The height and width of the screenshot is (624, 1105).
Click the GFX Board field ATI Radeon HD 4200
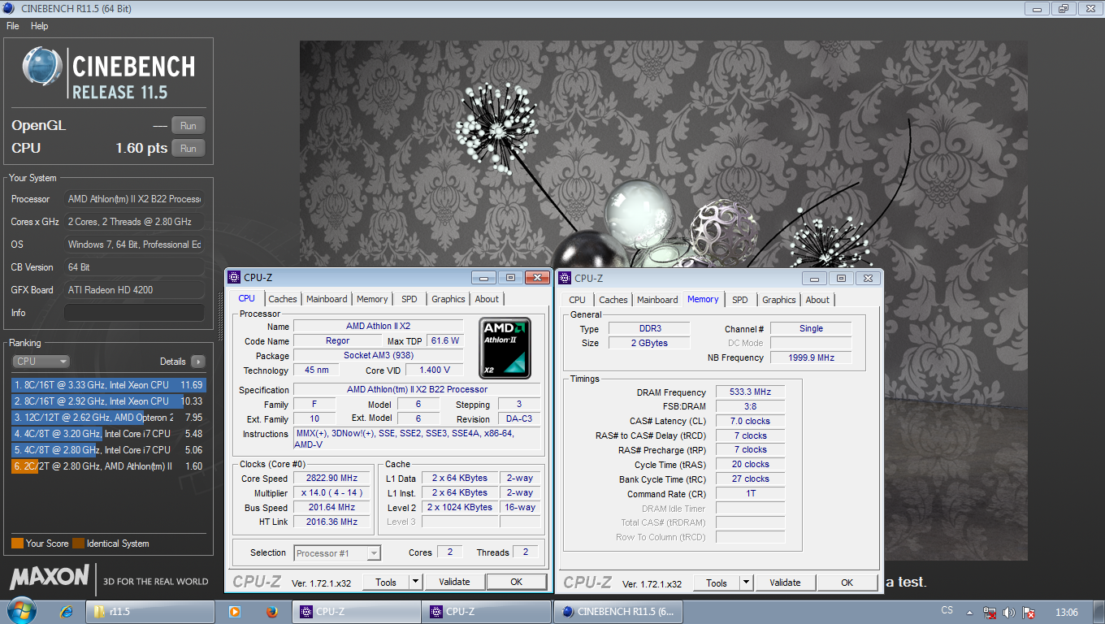[x=135, y=290]
